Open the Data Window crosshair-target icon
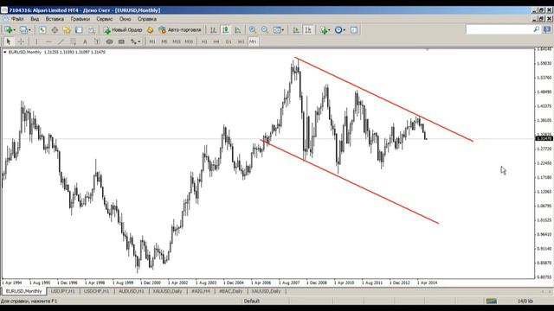This screenshot has height=311, width=554. click(55, 30)
